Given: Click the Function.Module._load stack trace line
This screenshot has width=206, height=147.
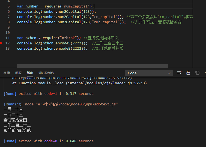Looking at the screenshot, I should tap(80, 83).
